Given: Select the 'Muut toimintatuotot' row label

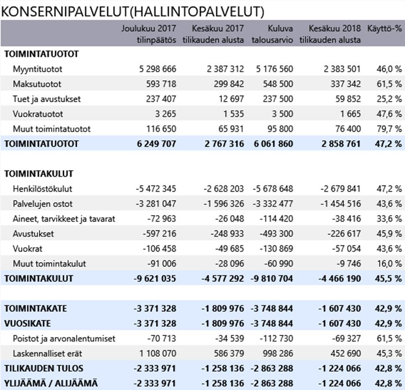Looking at the screenshot, I should point(52,129).
